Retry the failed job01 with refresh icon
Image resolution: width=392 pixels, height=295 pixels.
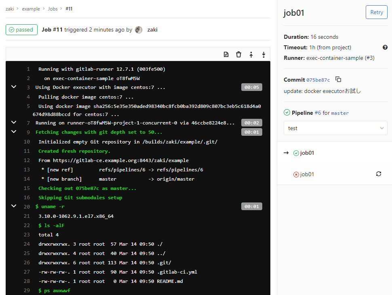point(379,174)
